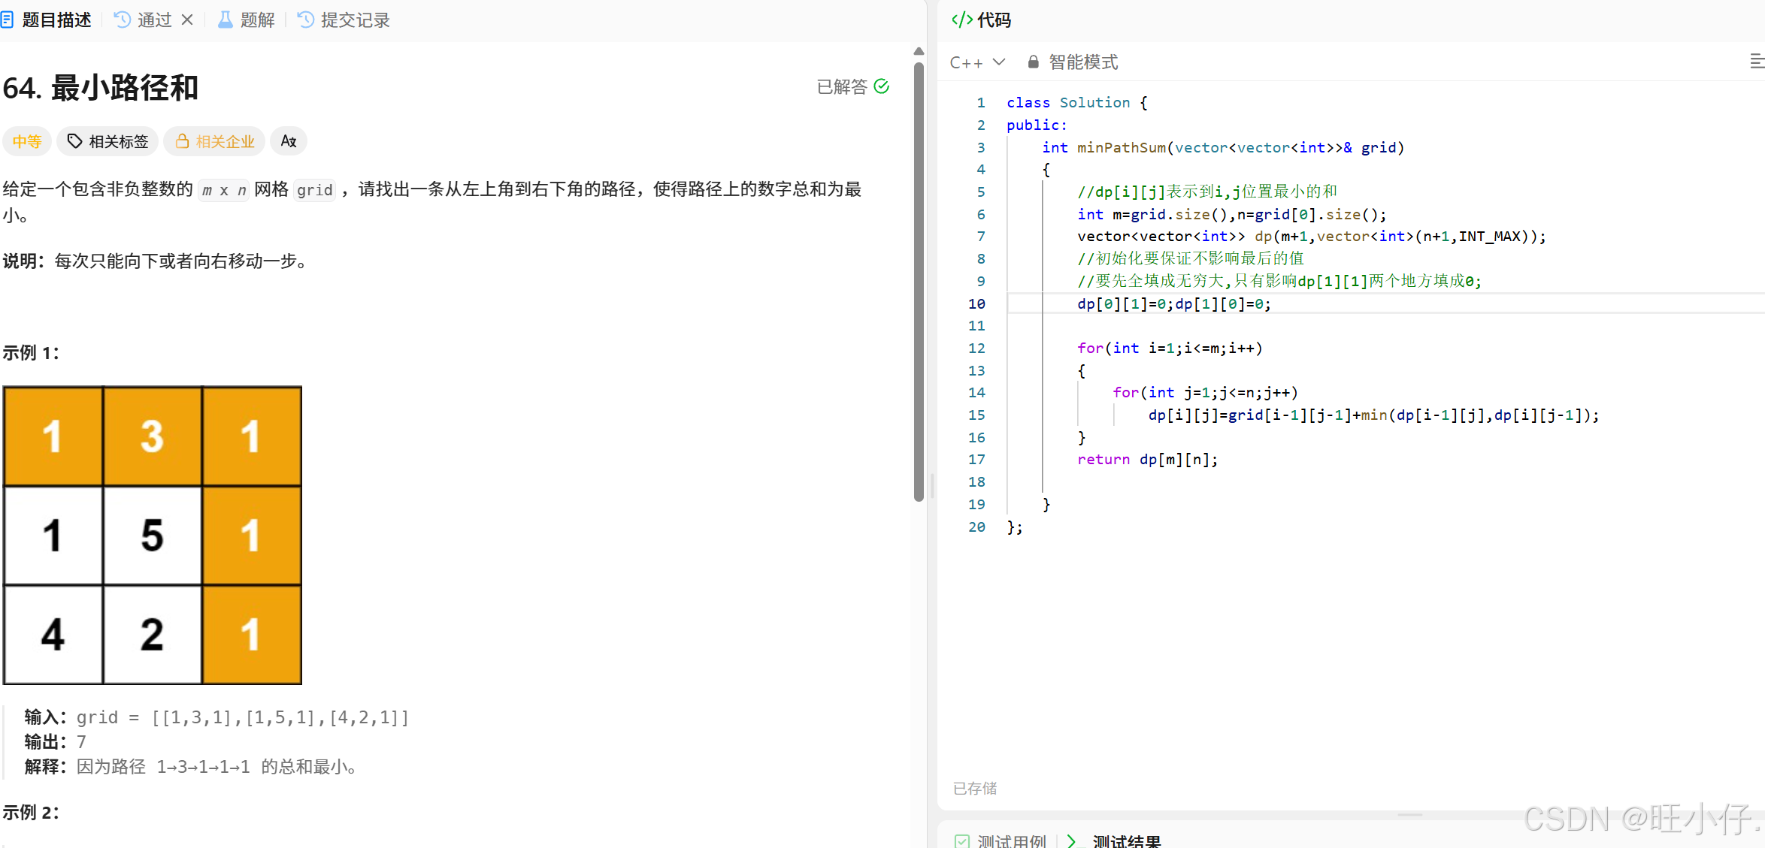Open the C++ language dropdown
This screenshot has height=848, width=1765.
977,62
